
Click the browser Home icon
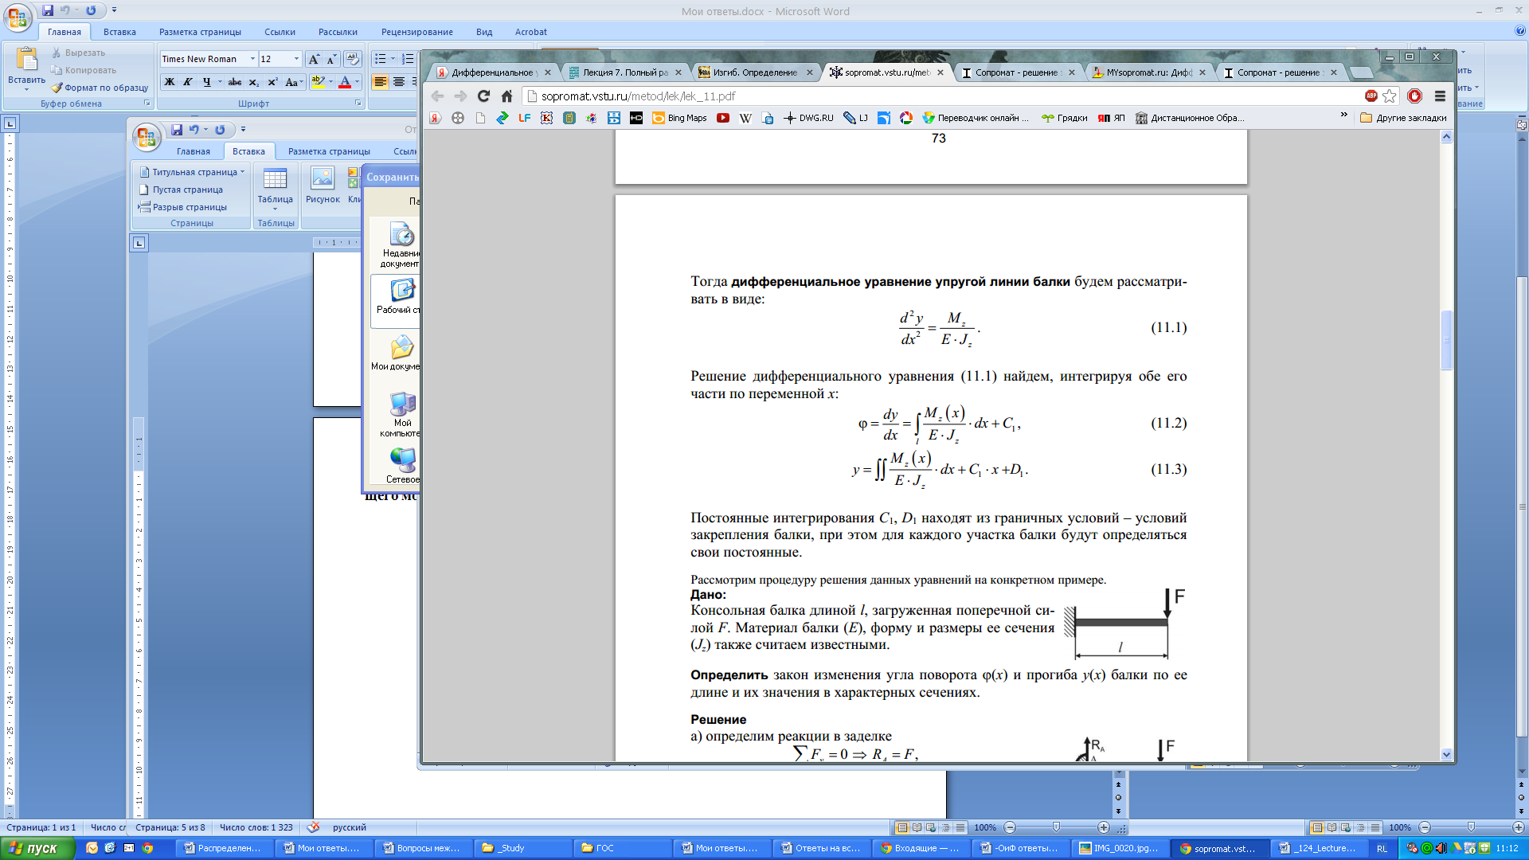pos(506,96)
